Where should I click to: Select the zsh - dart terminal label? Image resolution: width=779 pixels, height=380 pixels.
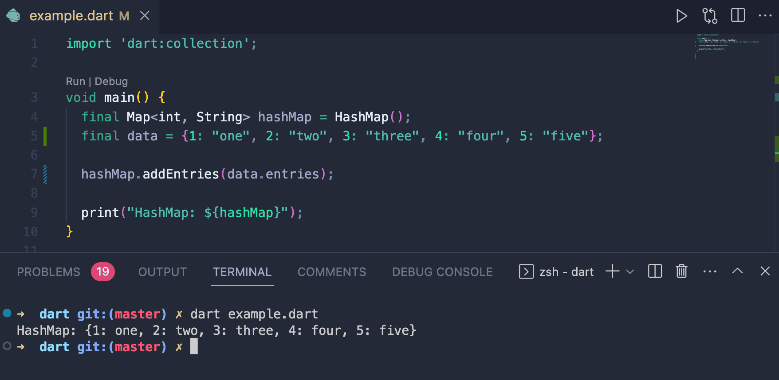tap(567, 272)
